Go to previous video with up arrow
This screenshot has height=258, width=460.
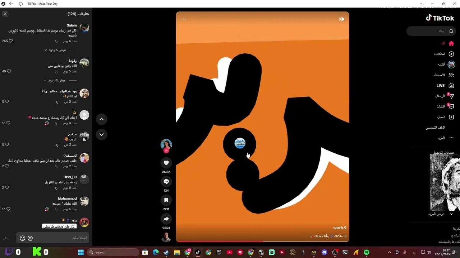click(x=101, y=119)
